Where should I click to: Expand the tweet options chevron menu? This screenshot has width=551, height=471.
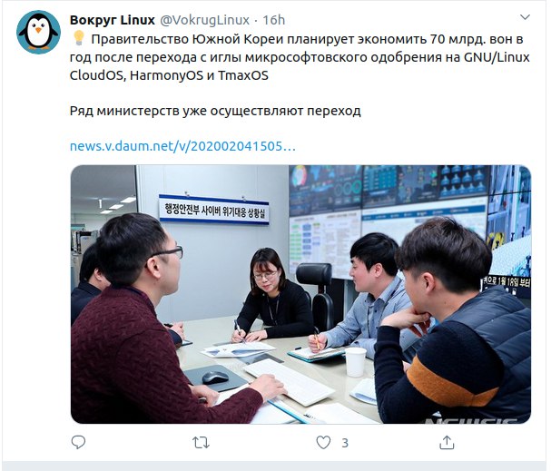[x=525, y=17]
